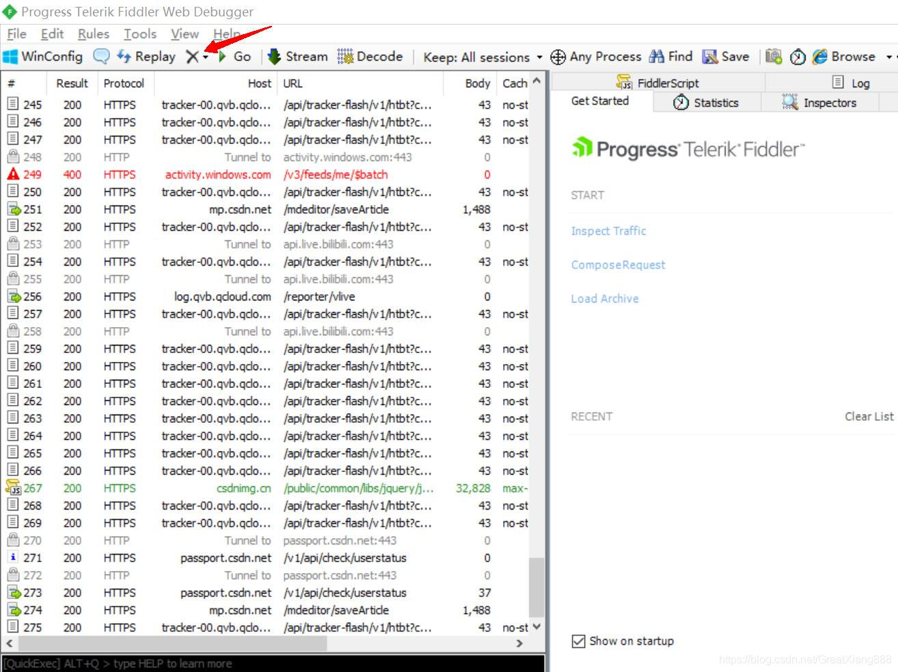
Task: Open the Browse dropdown arrow
Action: click(x=889, y=57)
